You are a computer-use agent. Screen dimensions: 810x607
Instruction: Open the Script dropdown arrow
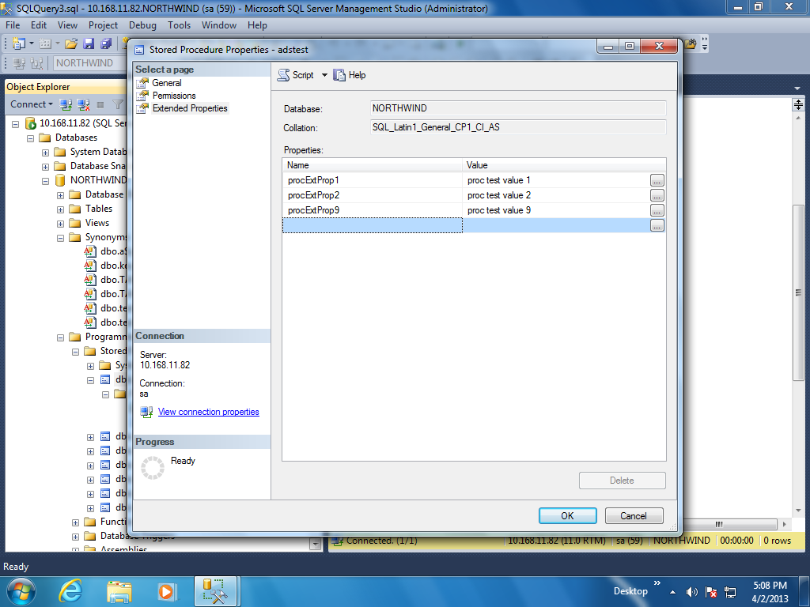coord(324,75)
